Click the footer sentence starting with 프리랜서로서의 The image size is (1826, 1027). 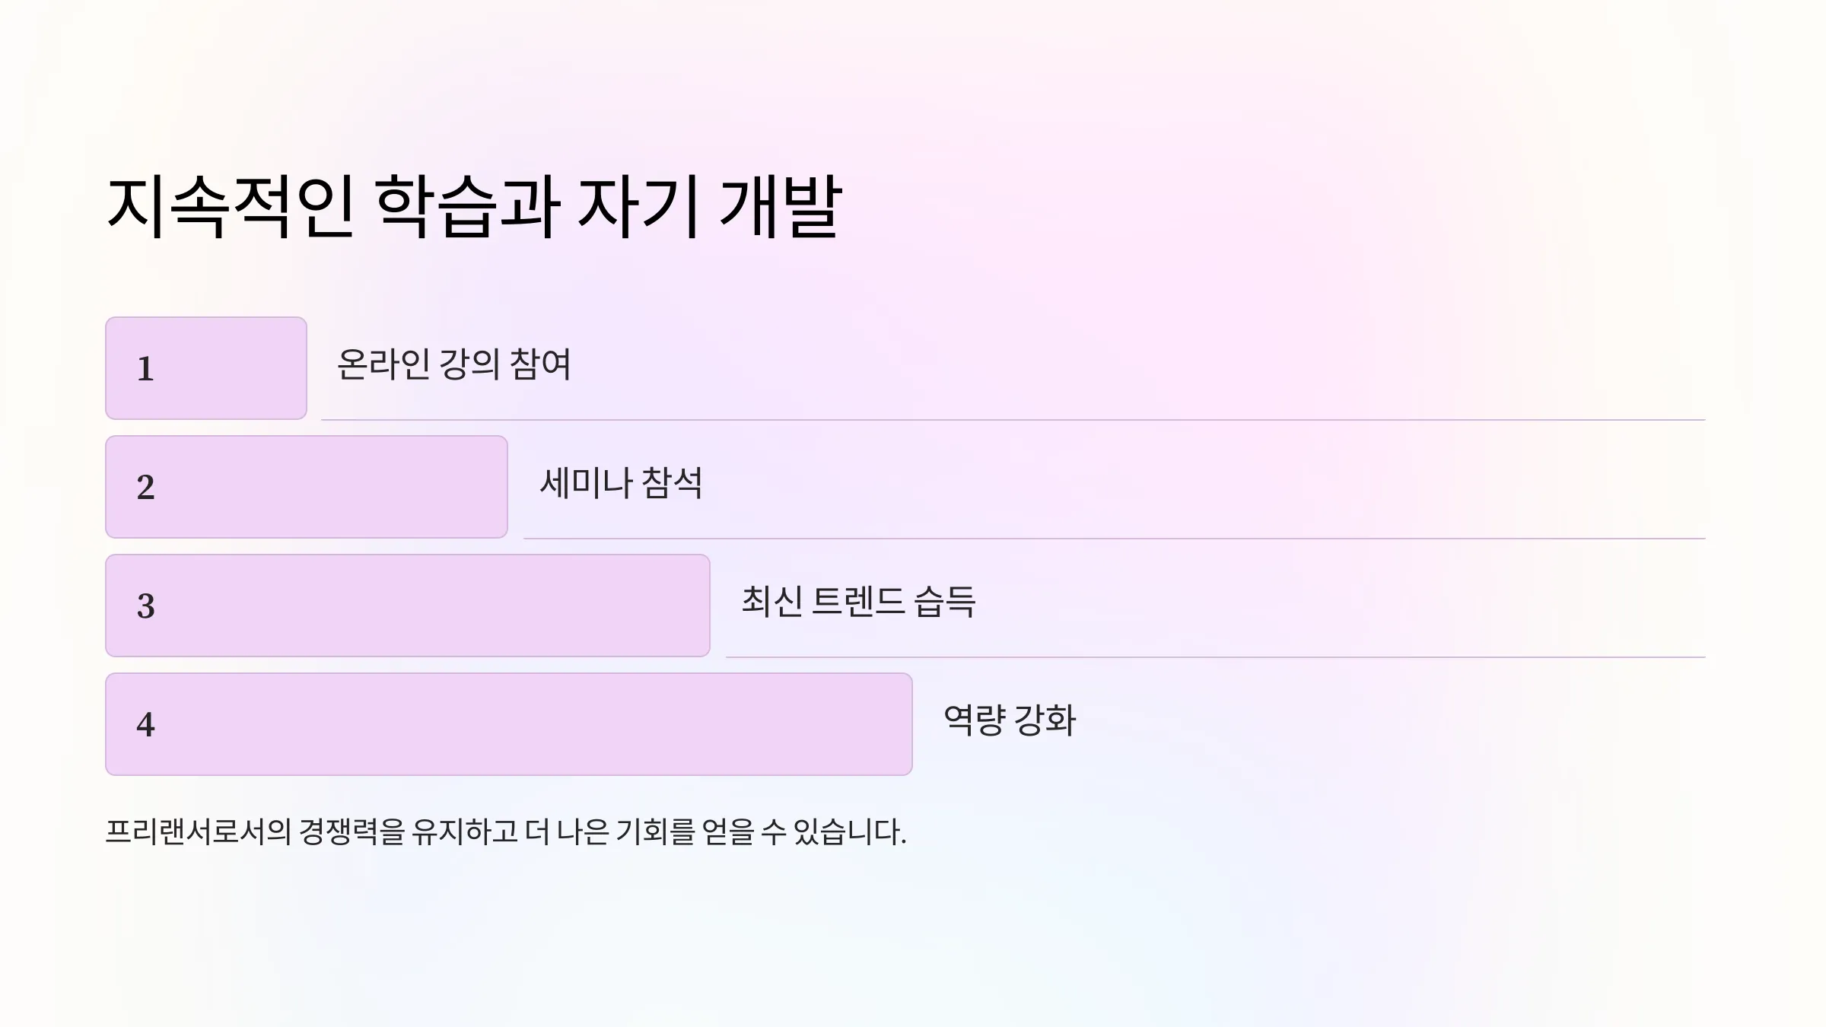pos(506,831)
